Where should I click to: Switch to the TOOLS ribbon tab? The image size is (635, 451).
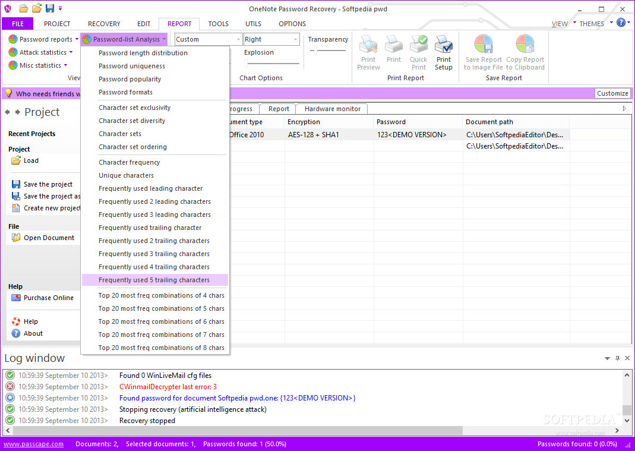(x=218, y=24)
